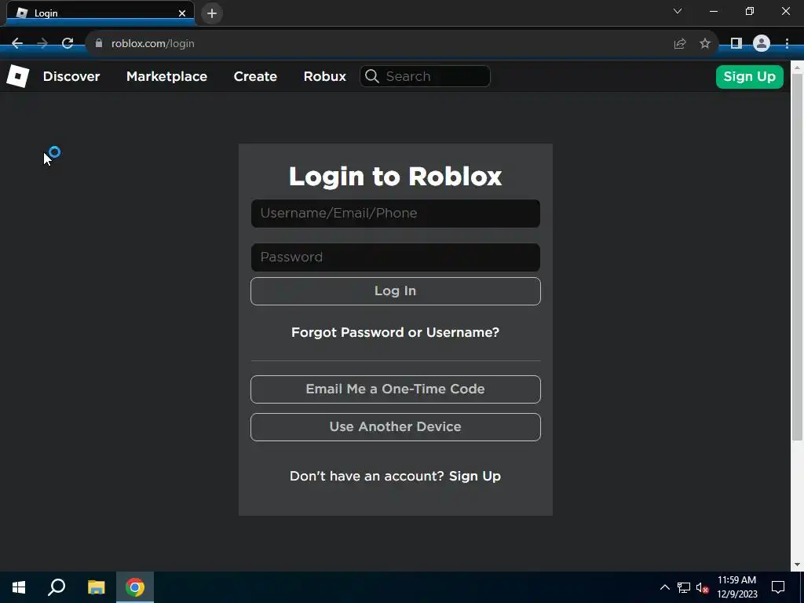Screen dimensions: 804x603
Task: Minimize the Chrome window
Action: pos(714,11)
